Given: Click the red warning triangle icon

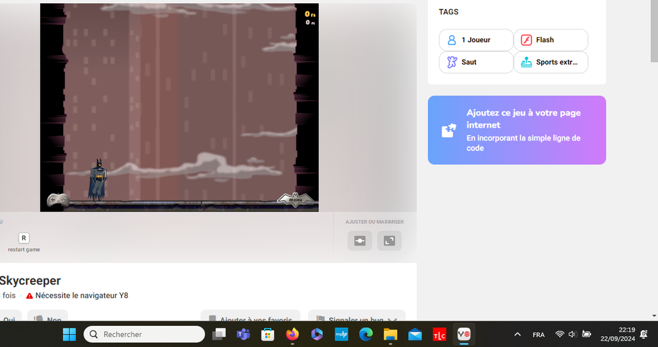Looking at the screenshot, I should 30,296.
